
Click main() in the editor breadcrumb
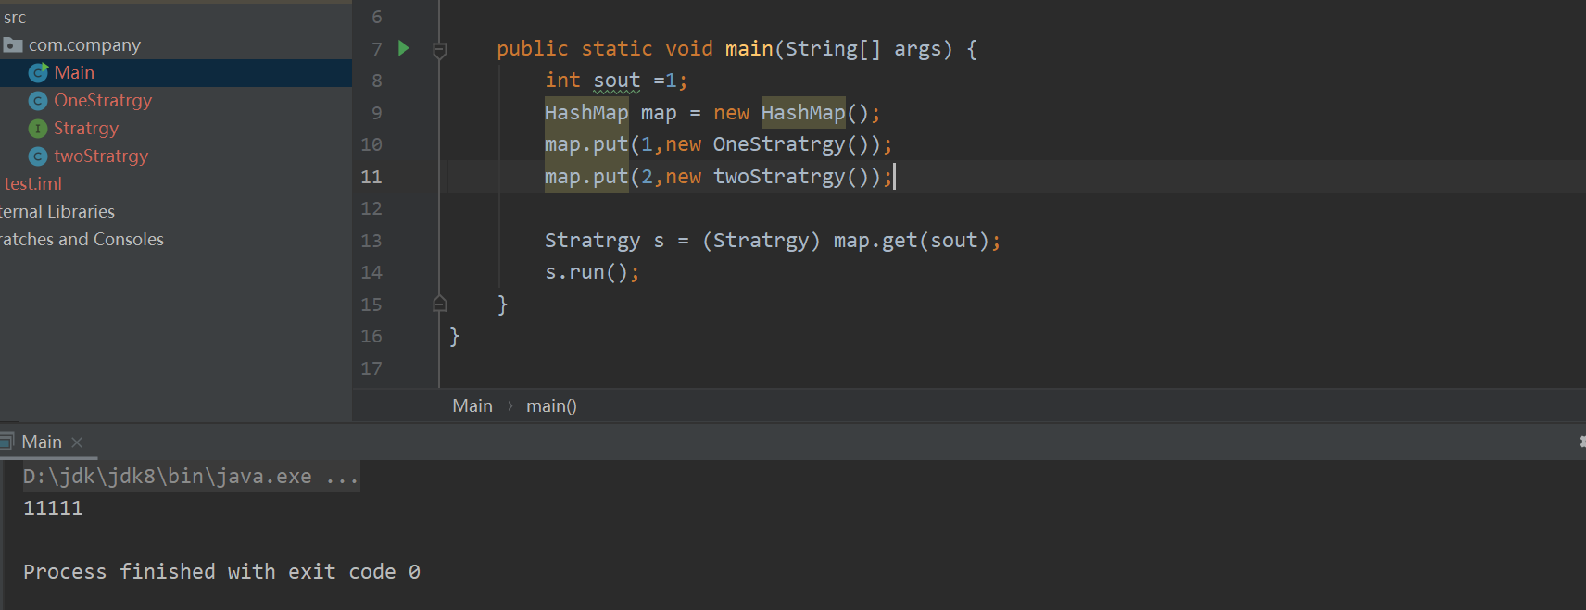tap(551, 405)
